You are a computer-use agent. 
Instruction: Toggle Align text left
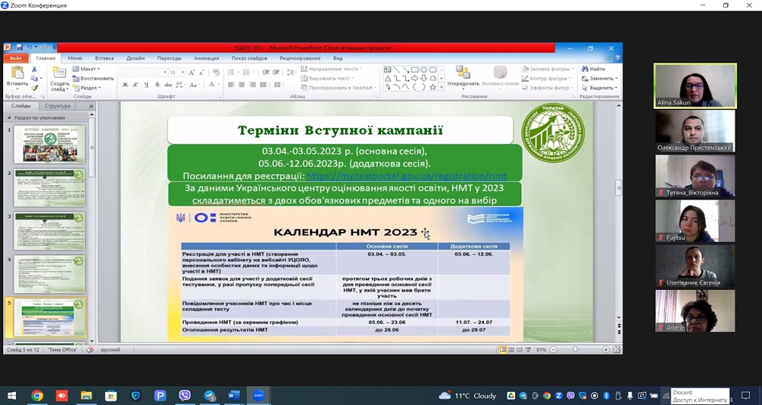232,85
